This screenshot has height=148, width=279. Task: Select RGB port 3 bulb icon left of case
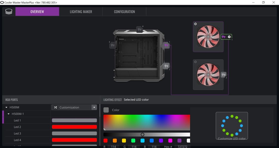pos(113,45)
